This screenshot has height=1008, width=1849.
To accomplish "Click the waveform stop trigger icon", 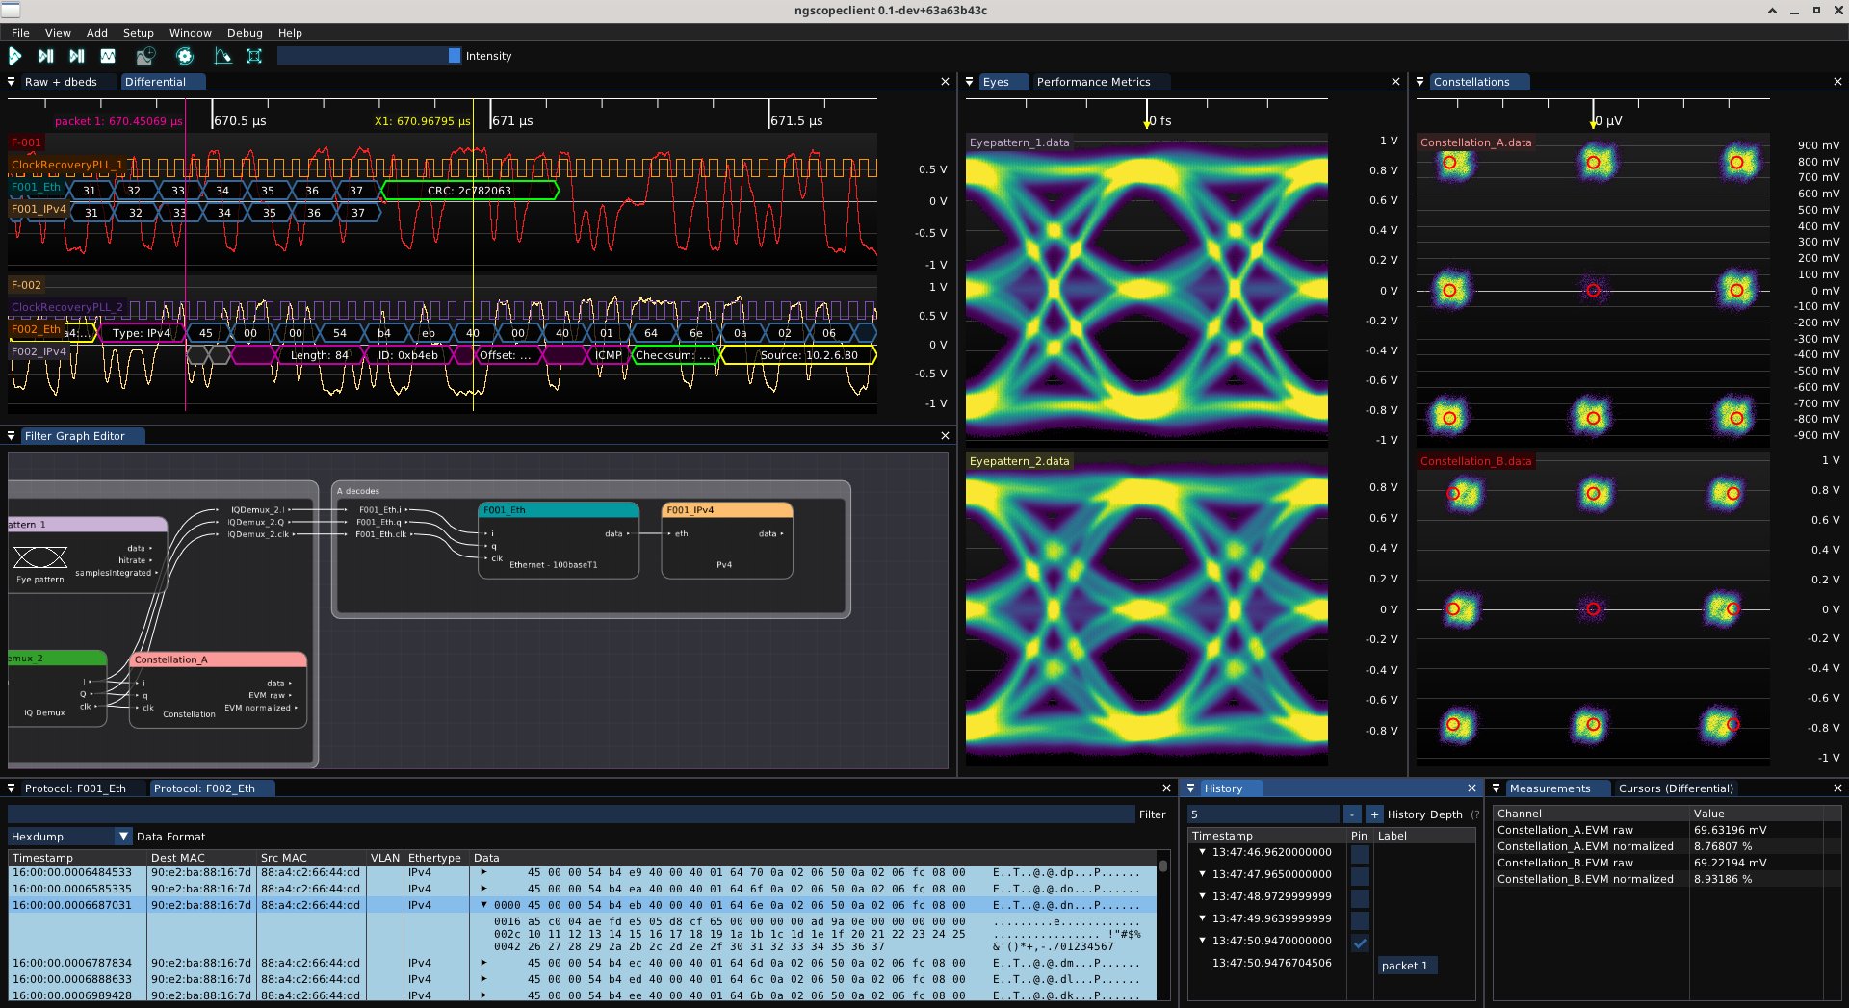I will pos(108,56).
